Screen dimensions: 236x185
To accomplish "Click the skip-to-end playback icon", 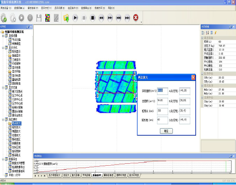I will click(127, 18).
